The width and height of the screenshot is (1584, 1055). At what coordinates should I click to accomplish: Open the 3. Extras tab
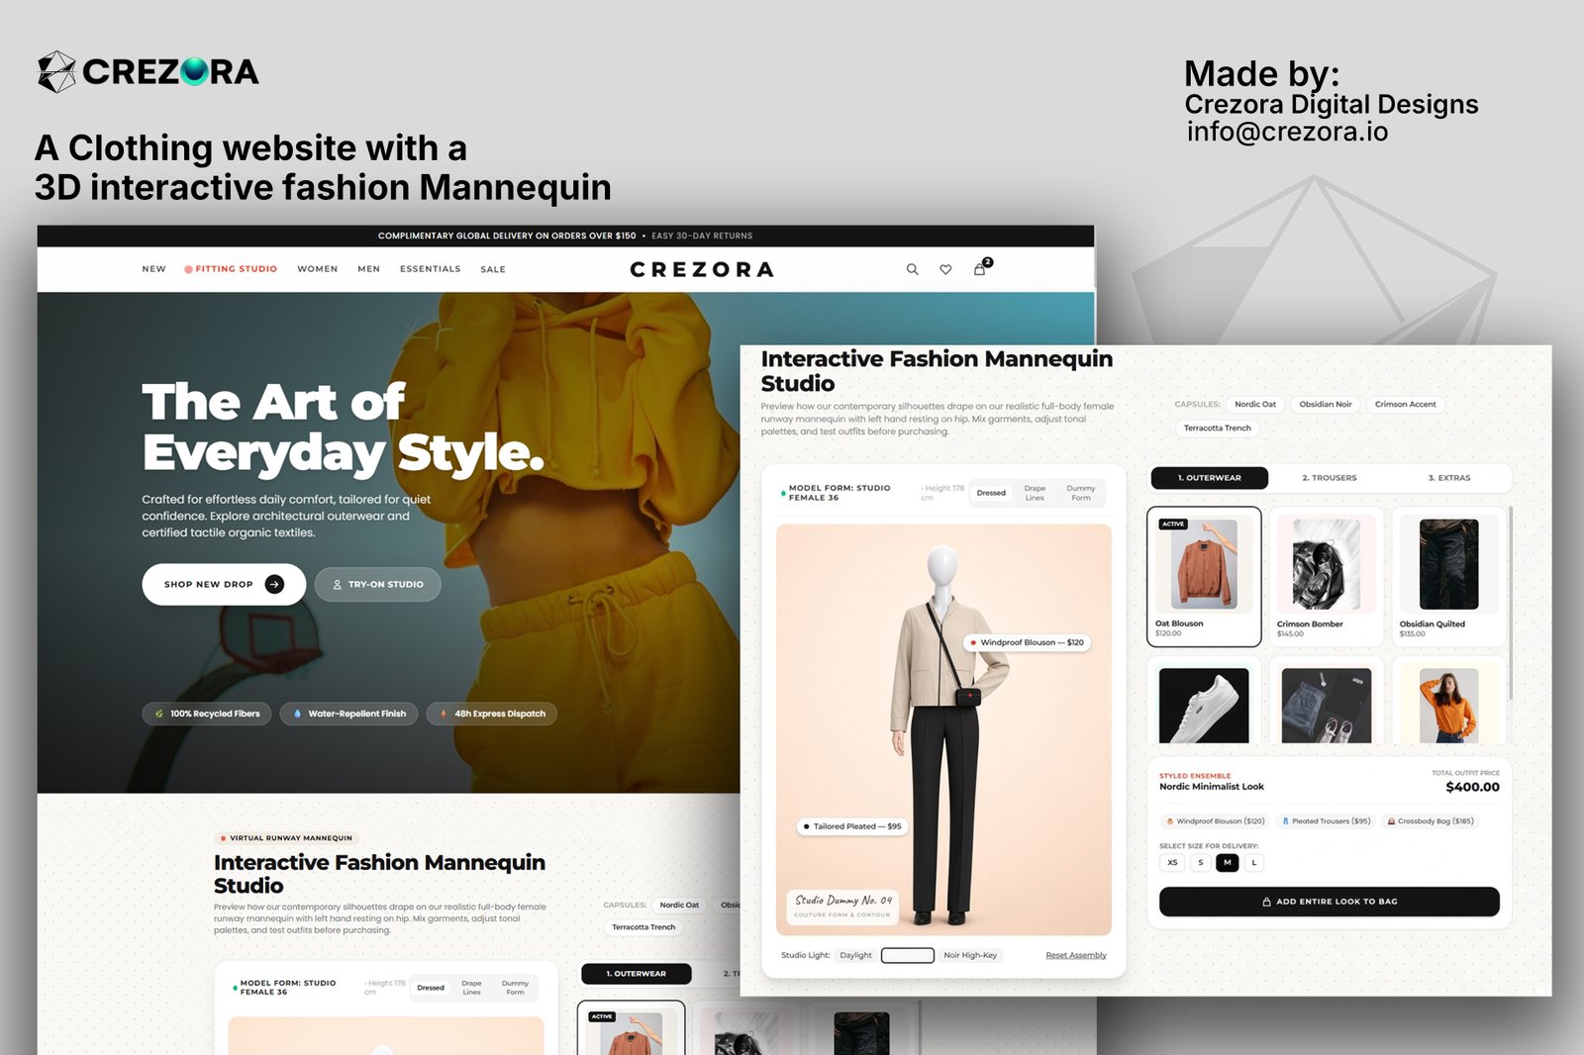pyautogui.click(x=1449, y=478)
